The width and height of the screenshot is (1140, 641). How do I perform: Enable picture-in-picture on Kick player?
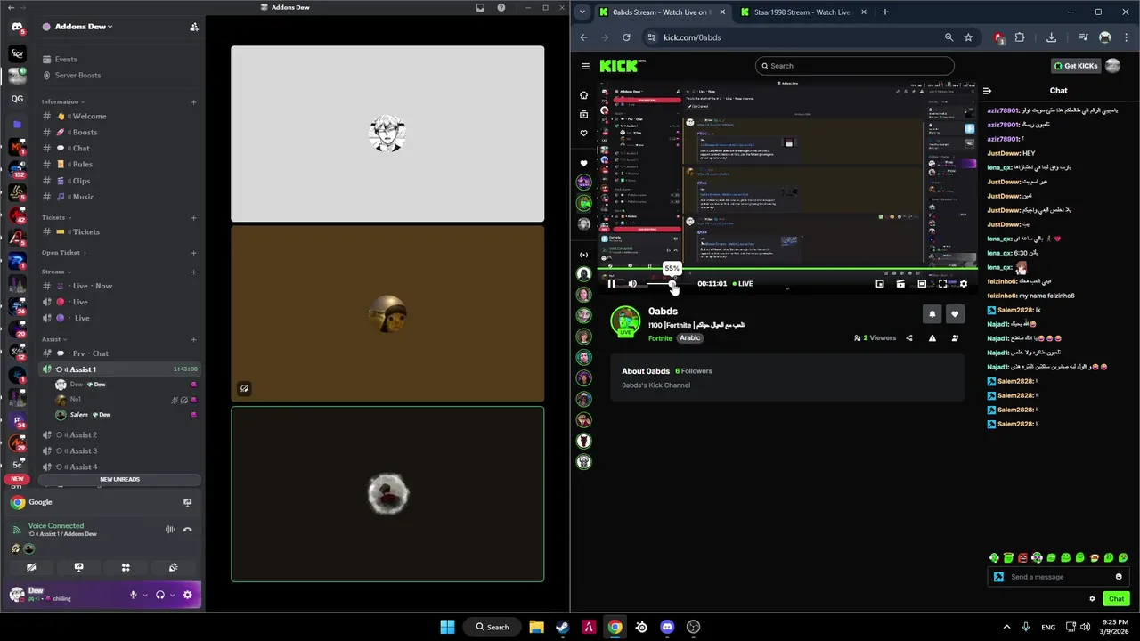click(x=880, y=284)
